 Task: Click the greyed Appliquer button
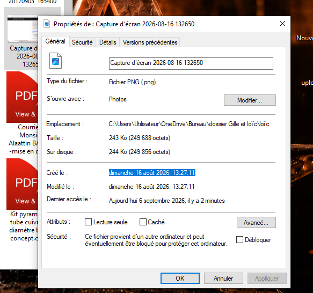(267, 278)
